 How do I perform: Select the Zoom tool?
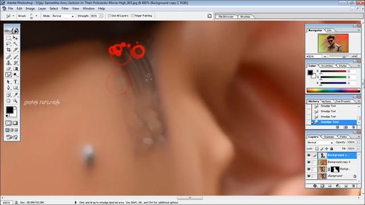[x=15, y=101]
